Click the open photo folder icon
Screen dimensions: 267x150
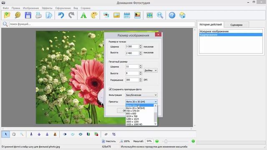[x=7, y=15]
